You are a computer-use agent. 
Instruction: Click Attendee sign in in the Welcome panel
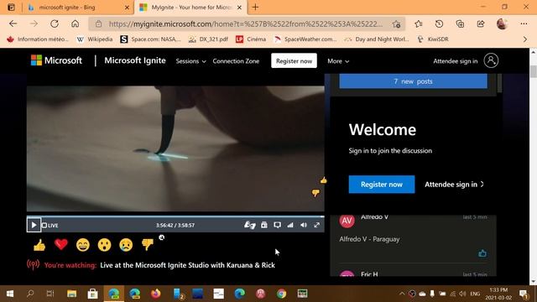pyautogui.click(x=454, y=185)
